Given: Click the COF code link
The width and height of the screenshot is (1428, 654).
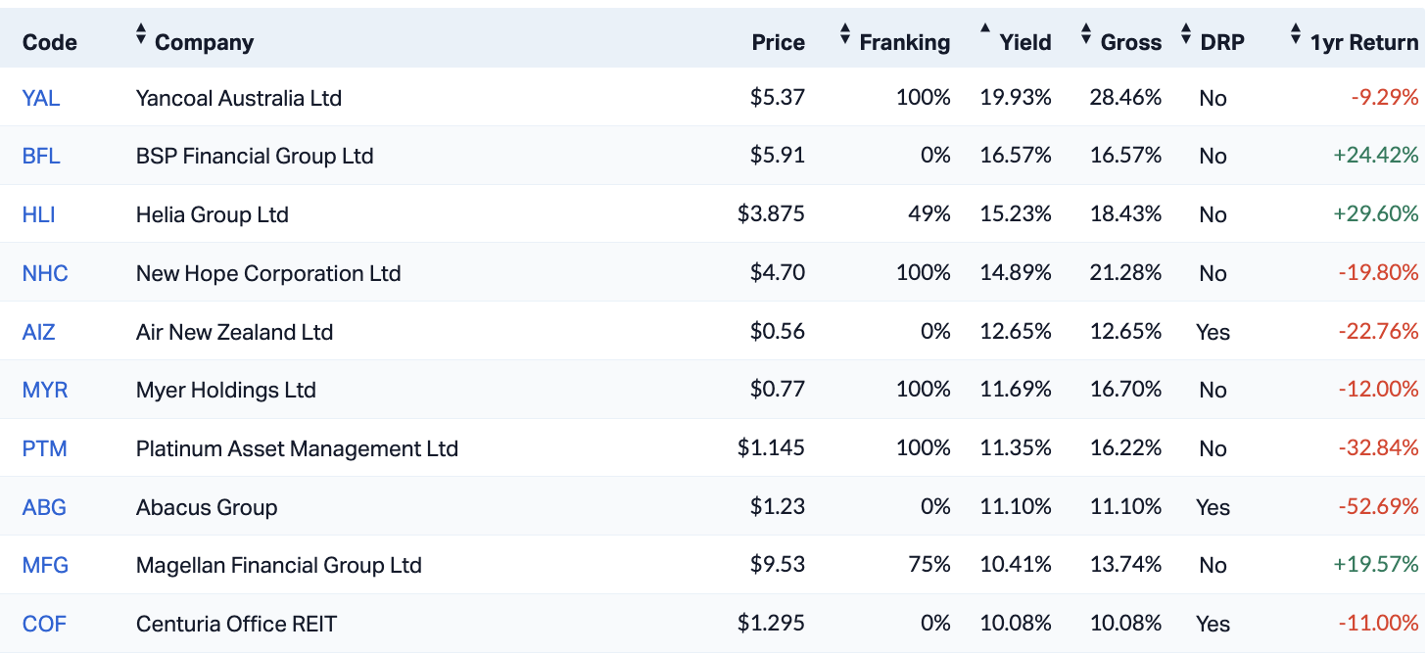Looking at the screenshot, I should (44, 624).
